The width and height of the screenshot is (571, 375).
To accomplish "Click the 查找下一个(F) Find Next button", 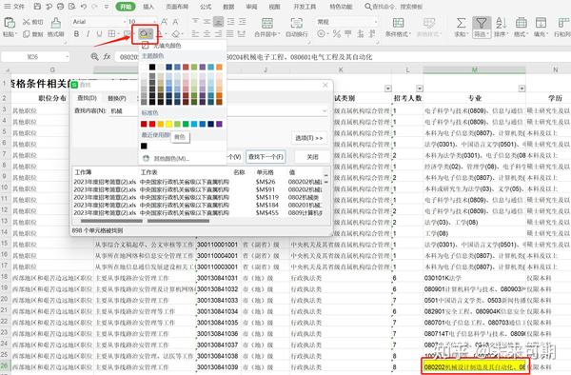I will 266,156.
